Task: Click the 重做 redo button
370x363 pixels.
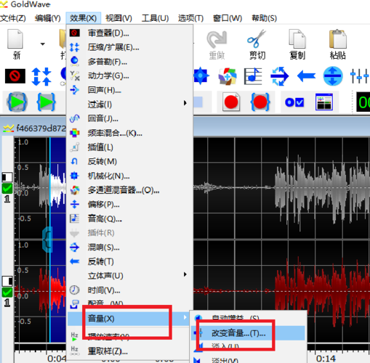Action: tap(217, 45)
